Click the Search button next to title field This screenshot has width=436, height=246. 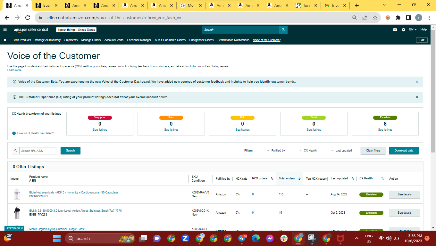click(71, 151)
